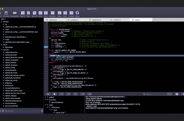184x121 pixels.
Task: Switch to the scheme.h tab
Action: click(x=53, y=20)
